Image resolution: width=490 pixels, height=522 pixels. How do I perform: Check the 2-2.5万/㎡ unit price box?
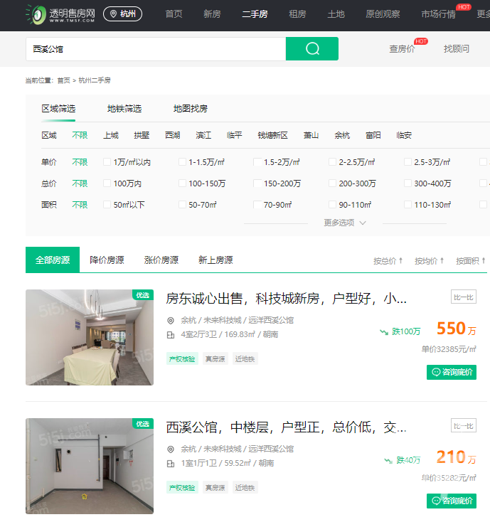(x=332, y=162)
